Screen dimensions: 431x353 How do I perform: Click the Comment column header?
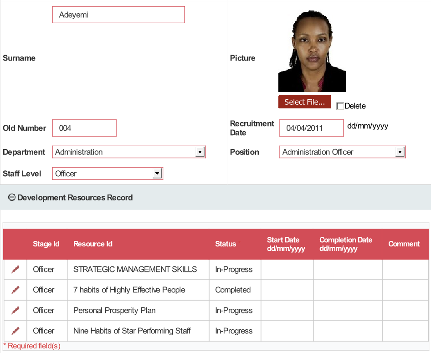click(404, 244)
